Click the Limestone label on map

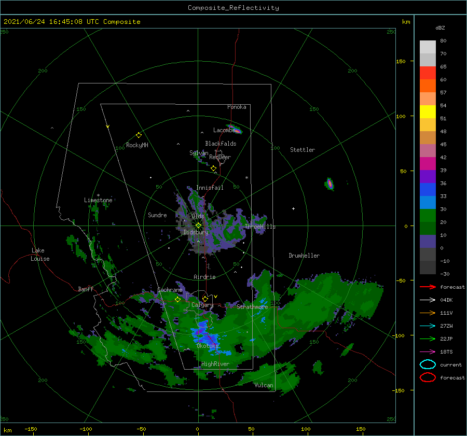(98, 200)
